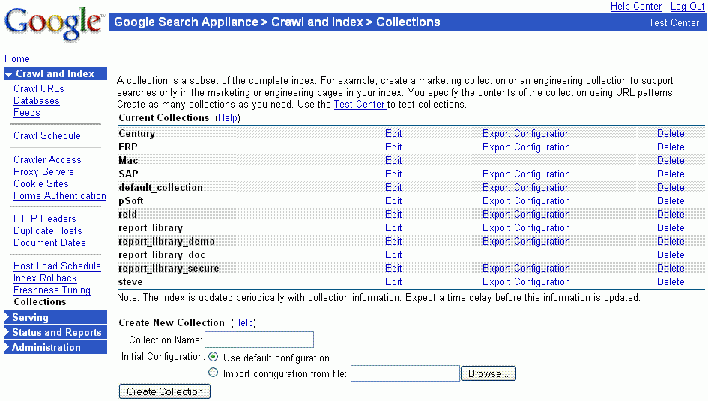The image size is (708, 401).
Task: Click Test Center link in description paragraph
Action: click(x=360, y=105)
